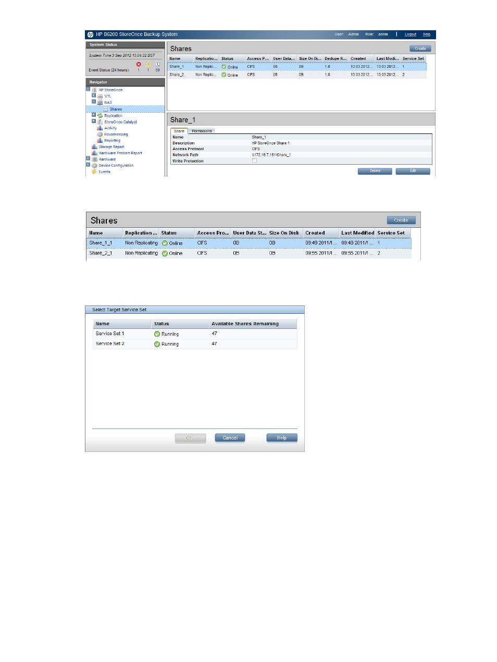Click the Online status icon for Share_1_1
The width and height of the screenshot is (497, 662).
(165, 243)
